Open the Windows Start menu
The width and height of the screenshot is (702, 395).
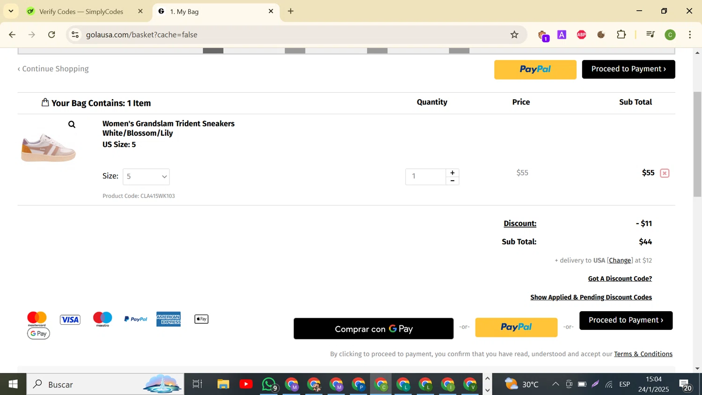(x=13, y=384)
